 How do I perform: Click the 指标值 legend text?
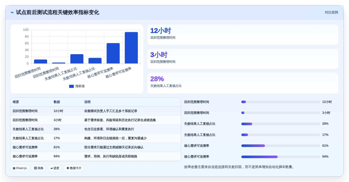[x=80, y=86]
